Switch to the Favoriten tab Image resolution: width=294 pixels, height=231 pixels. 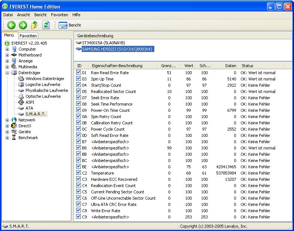tap(28, 35)
